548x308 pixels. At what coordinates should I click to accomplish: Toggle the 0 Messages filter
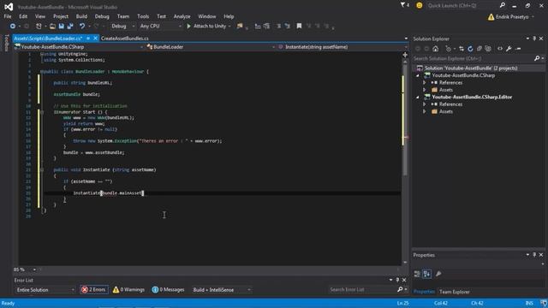tap(168, 289)
